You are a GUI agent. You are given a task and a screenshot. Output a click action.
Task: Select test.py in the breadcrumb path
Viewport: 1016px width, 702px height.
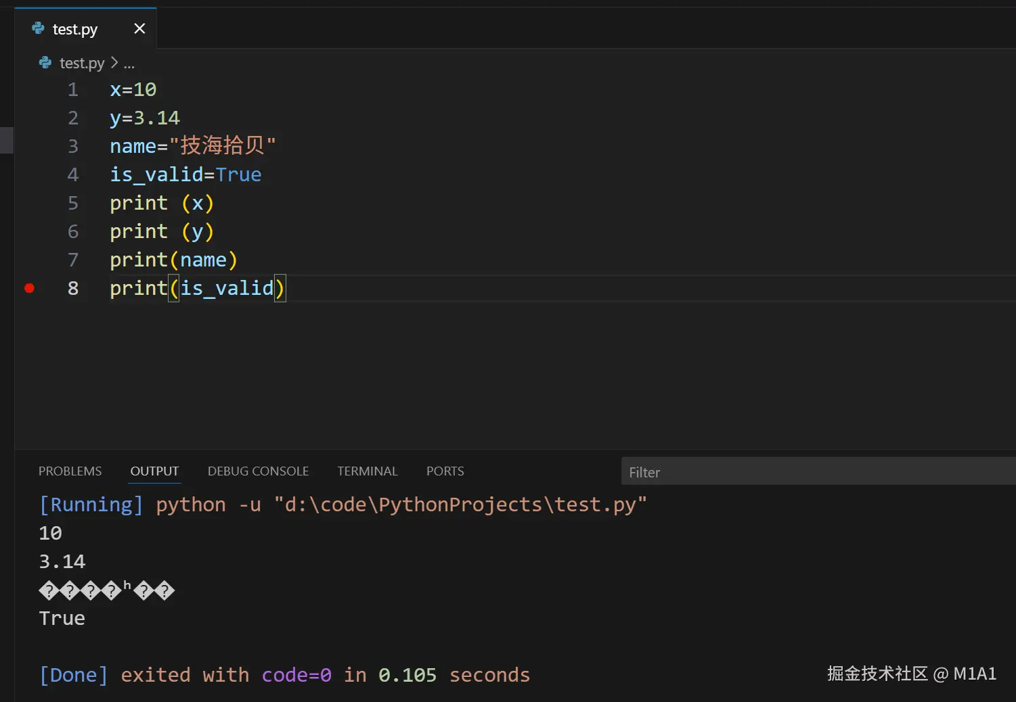click(82, 64)
